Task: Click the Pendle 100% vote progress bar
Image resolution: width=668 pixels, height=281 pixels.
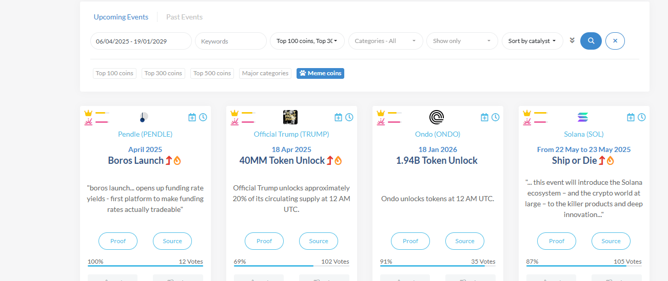Action: point(145,266)
